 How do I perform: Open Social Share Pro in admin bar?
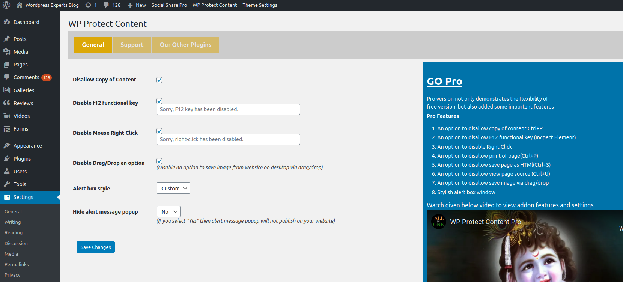click(169, 5)
